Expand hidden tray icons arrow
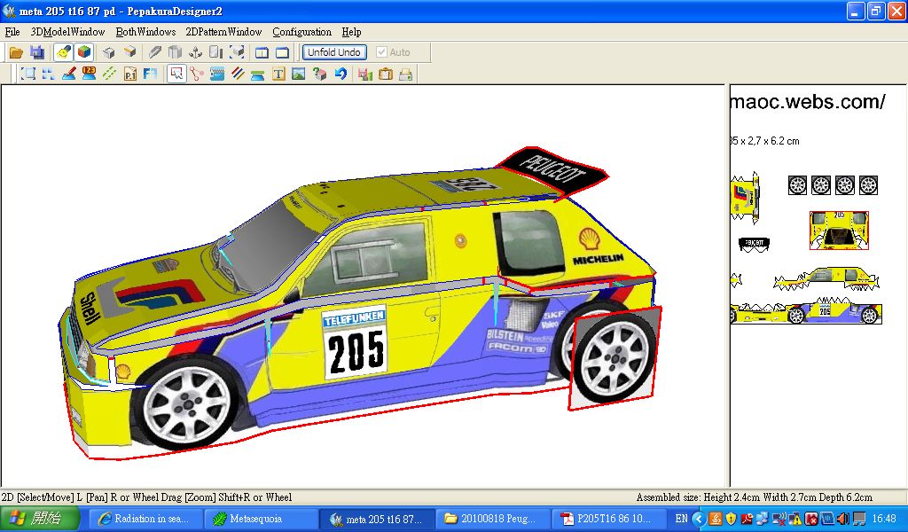908x532 pixels. click(x=699, y=519)
